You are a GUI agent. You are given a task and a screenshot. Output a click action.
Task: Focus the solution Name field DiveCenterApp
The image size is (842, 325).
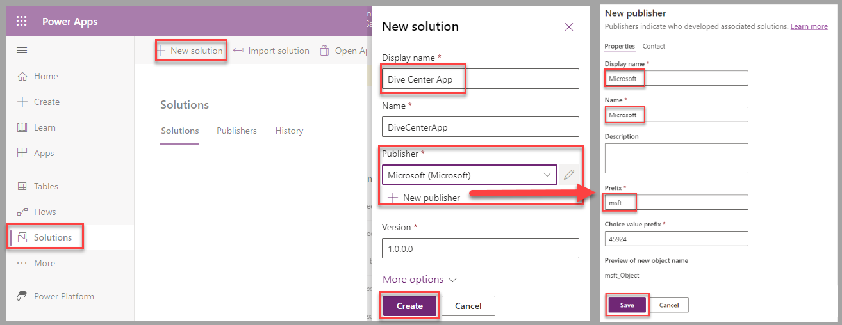click(481, 127)
